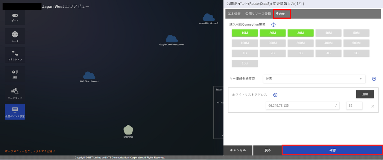This screenshot has height=160, width=383.
Task: Click the 戻る back button
Action: coord(268,150)
